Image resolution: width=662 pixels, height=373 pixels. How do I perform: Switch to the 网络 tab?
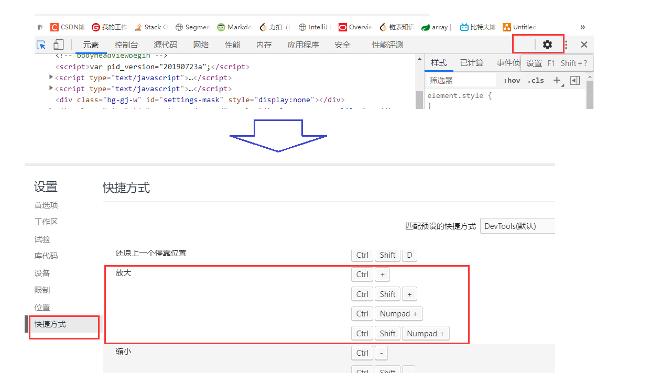point(201,45)
